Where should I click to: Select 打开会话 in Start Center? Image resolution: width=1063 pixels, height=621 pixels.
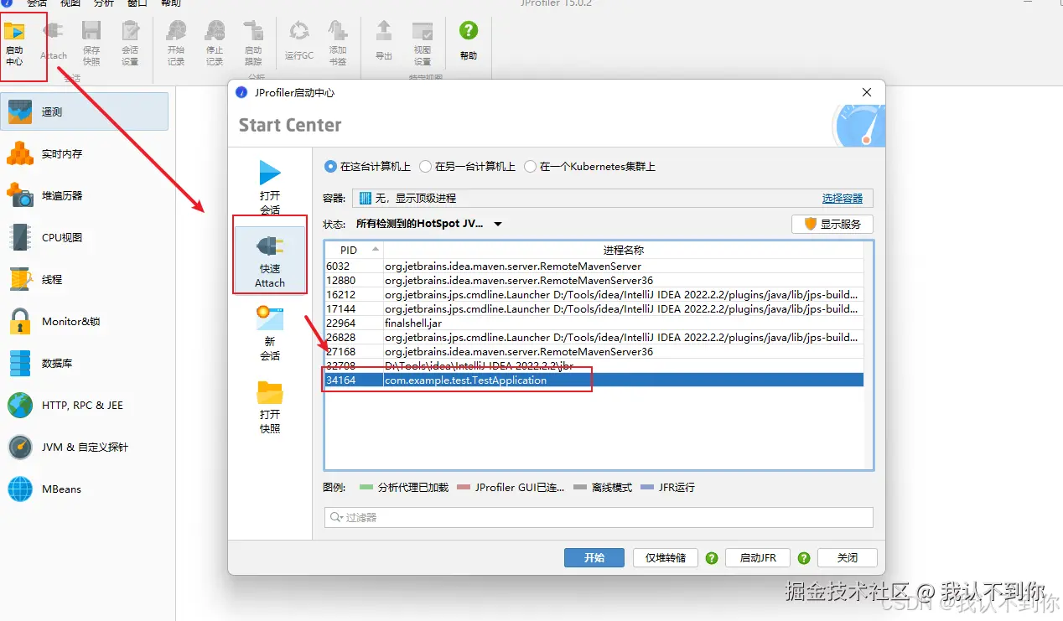(270, 188)
